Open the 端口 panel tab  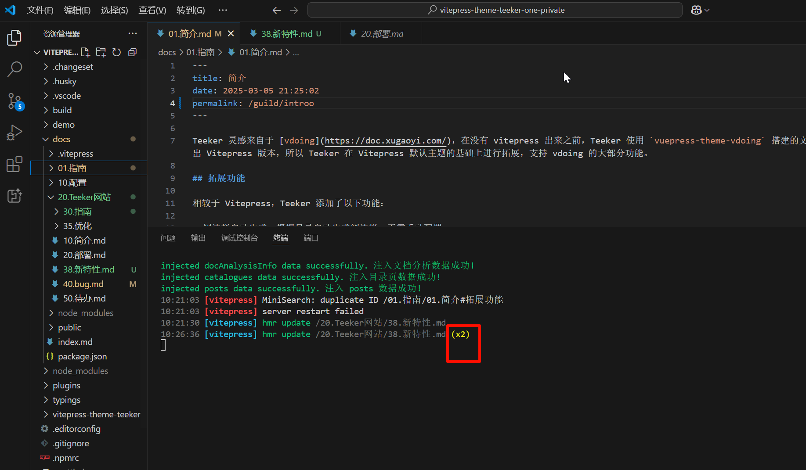coord(311,238)
